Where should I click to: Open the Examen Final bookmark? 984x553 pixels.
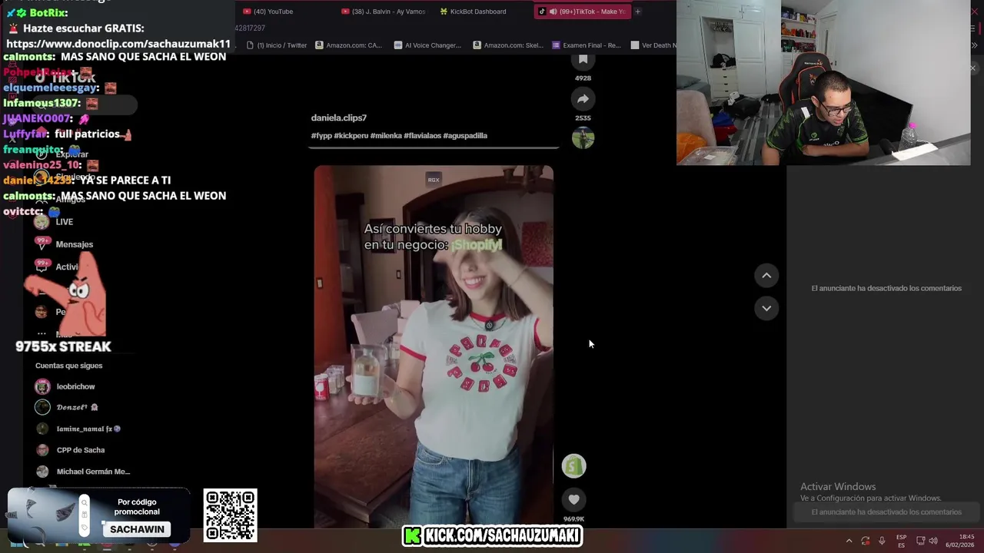tap(587, 45)
